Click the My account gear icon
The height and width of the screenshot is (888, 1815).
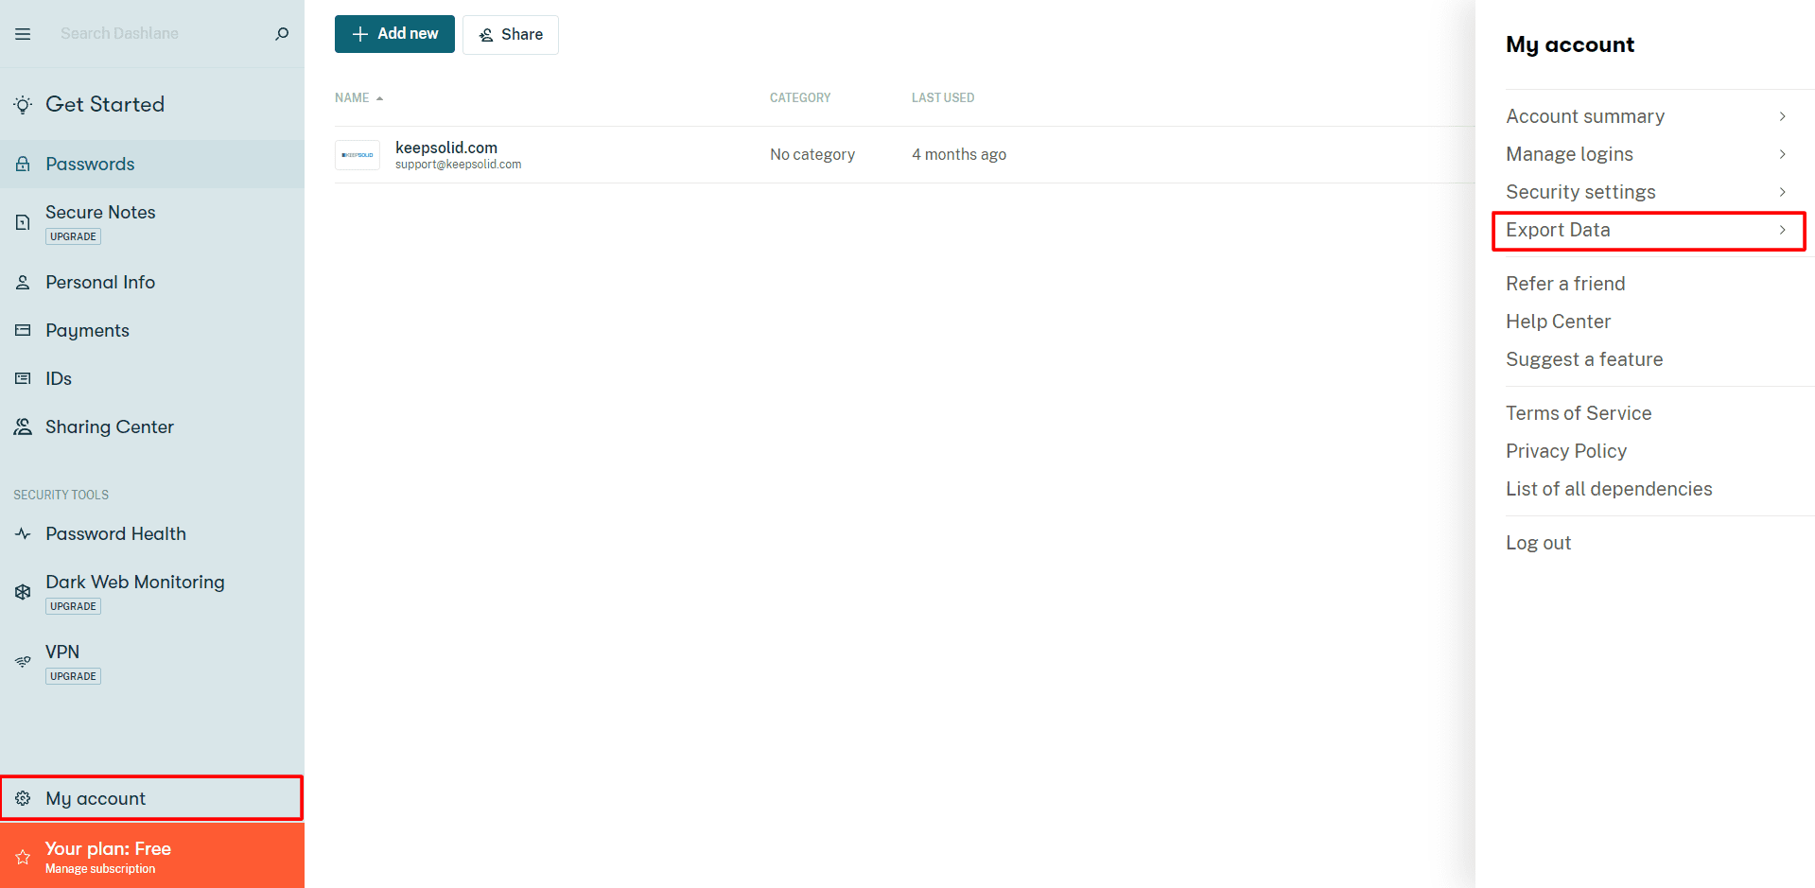tap(23, 799)
